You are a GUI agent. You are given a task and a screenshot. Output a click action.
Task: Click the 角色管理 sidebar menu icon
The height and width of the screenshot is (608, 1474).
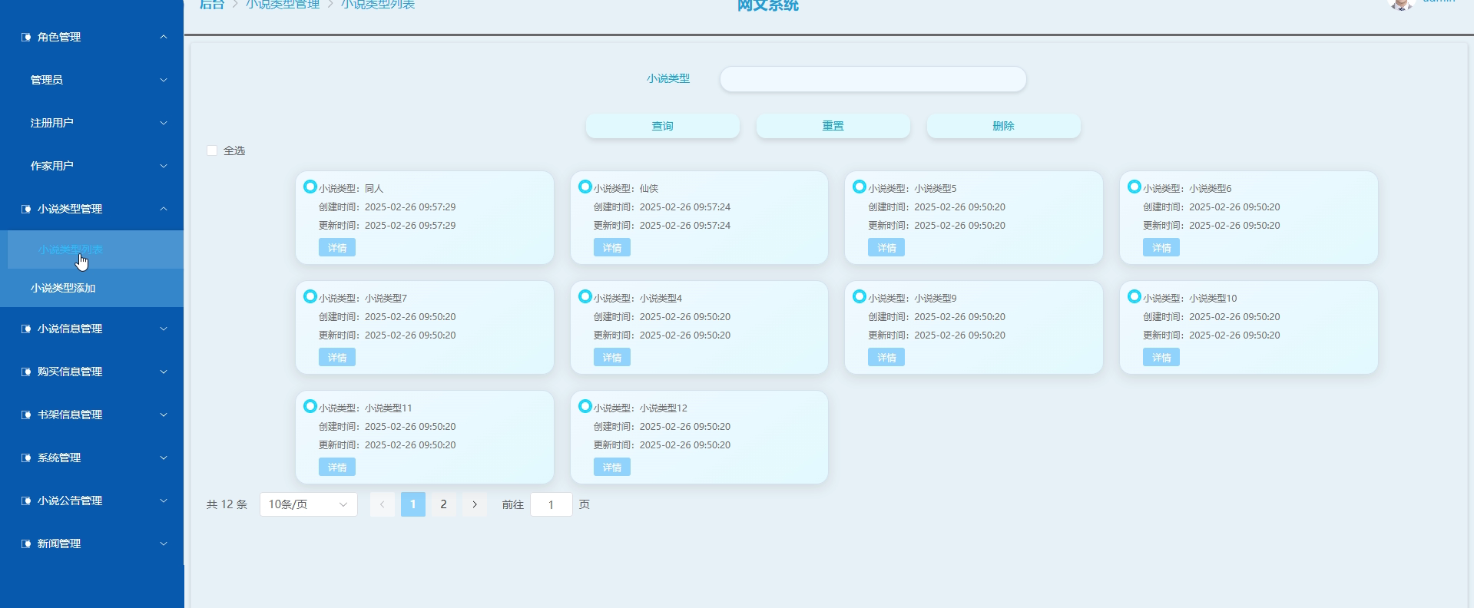[26, 37]
